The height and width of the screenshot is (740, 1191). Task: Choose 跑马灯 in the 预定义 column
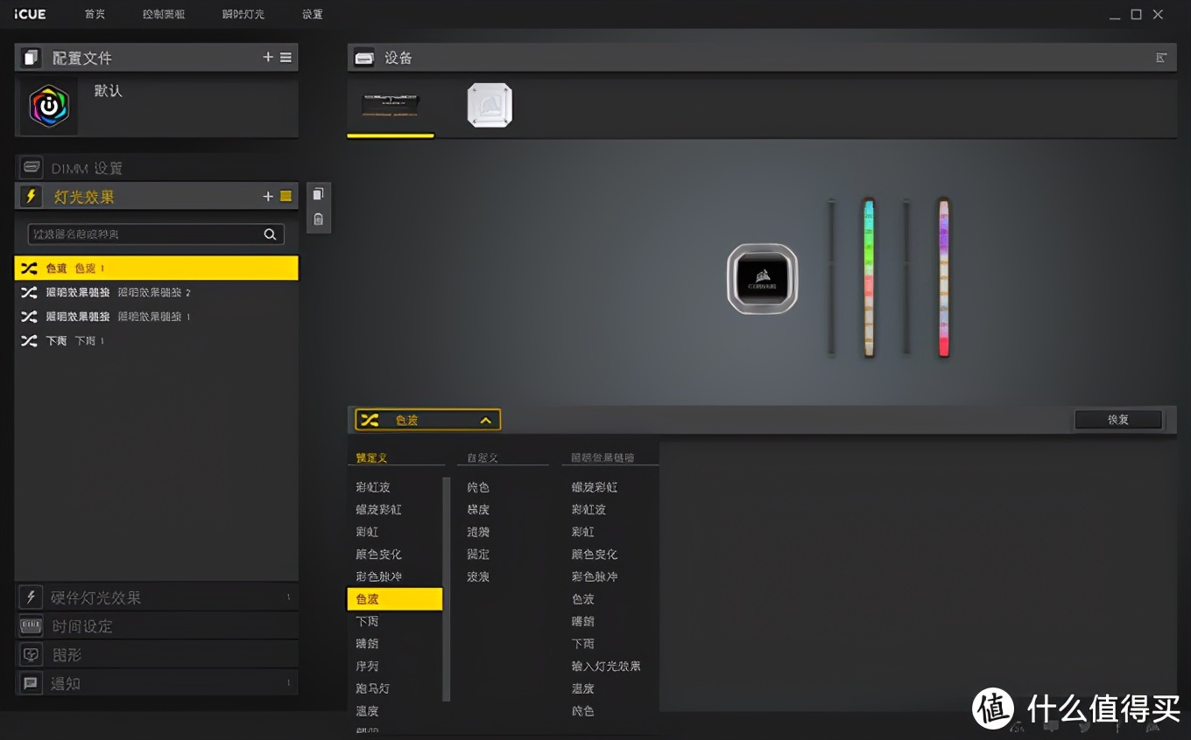coord(373,689)
